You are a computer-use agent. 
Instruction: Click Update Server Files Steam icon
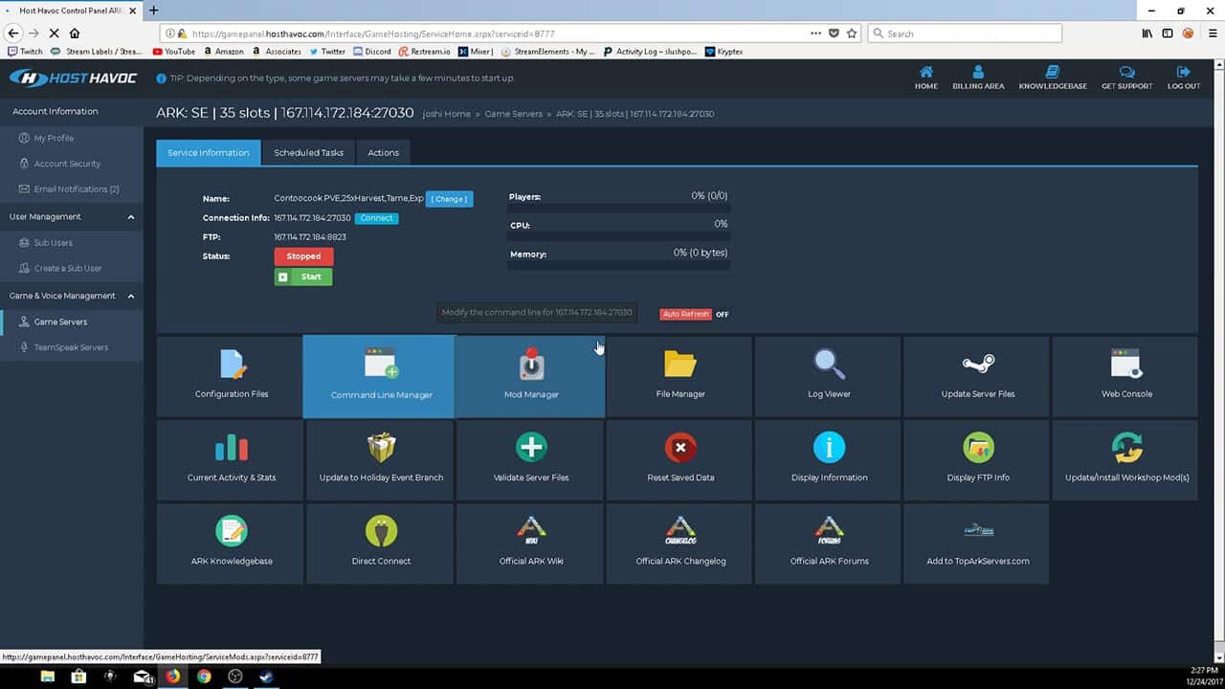click(978, 365)
